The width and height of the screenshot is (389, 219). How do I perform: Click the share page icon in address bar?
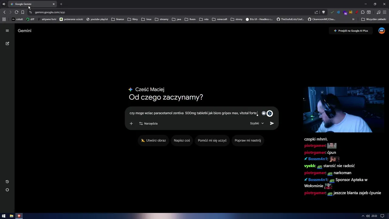click(x=316, y=12)
